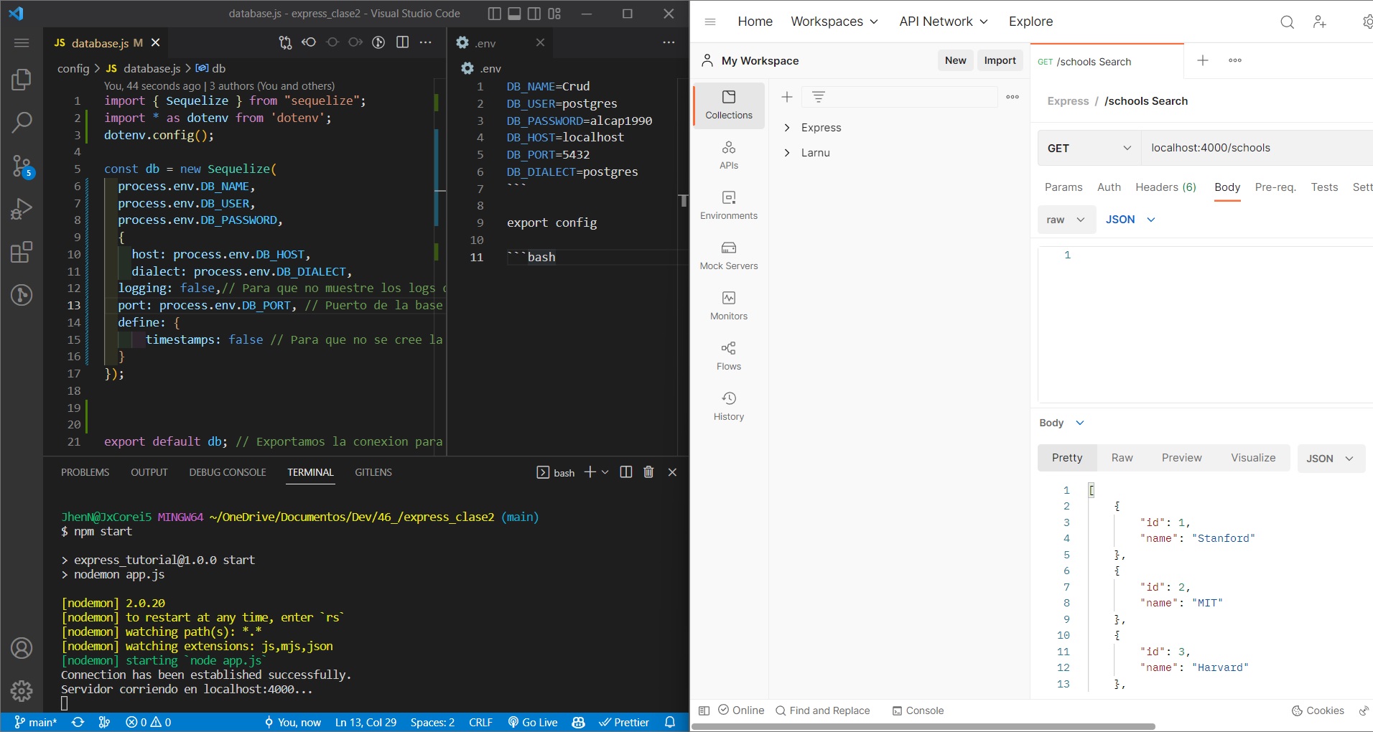Split the database.js editor right

pyautogui.click(x=403, y=42)
